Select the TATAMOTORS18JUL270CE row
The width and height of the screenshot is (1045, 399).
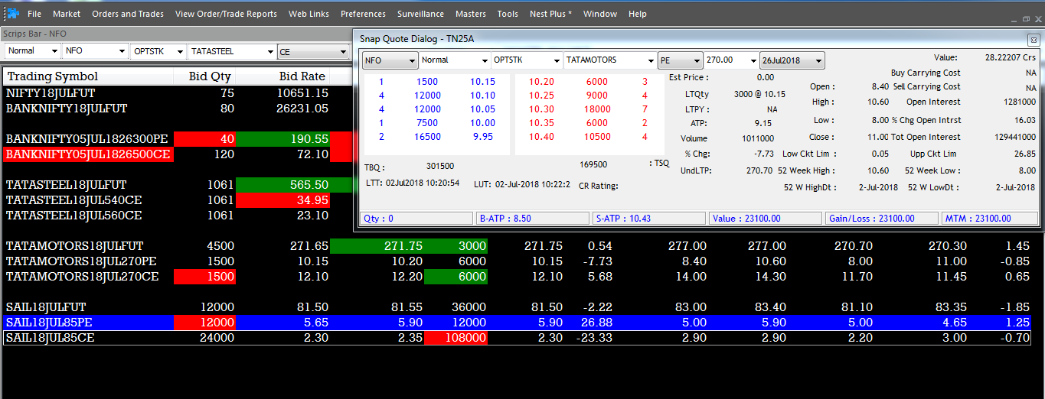click(517, 277)
